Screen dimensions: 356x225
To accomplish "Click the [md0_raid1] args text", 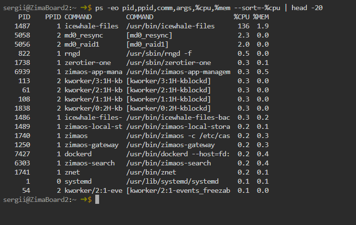I will (147, 44).
